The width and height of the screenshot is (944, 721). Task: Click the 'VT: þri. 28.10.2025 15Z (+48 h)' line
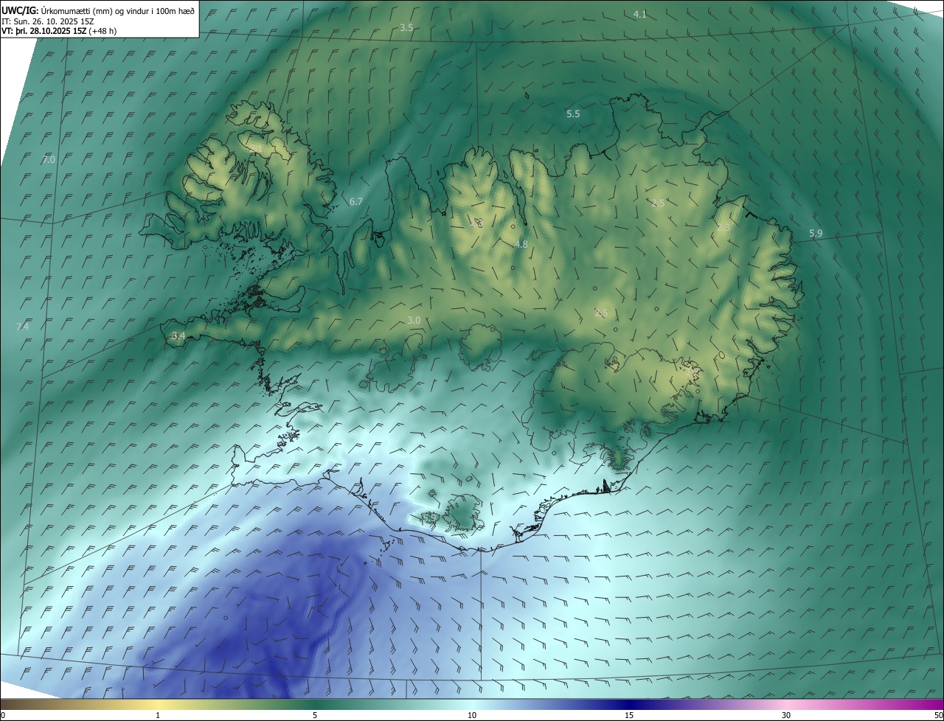pos(59,31)
